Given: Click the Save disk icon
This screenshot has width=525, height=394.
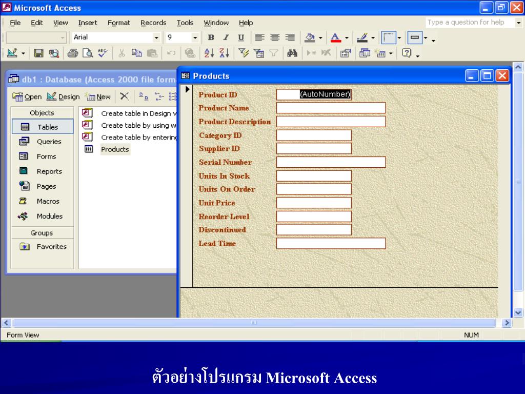Looking at the screenshot, I should tap(38, 53).
